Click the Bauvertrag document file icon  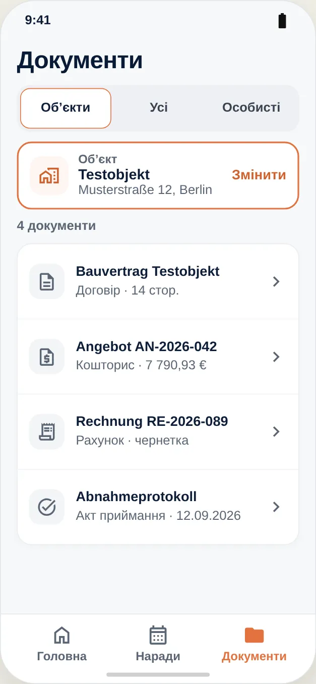pyautogui.click(x=47, y=281)
